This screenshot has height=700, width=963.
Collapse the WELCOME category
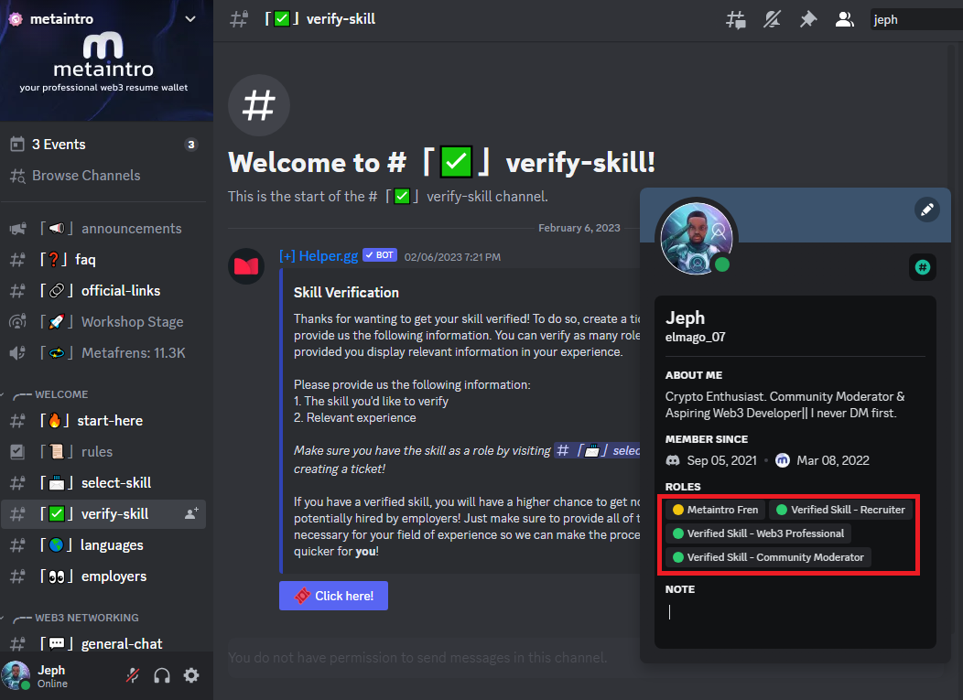(60, 394)
